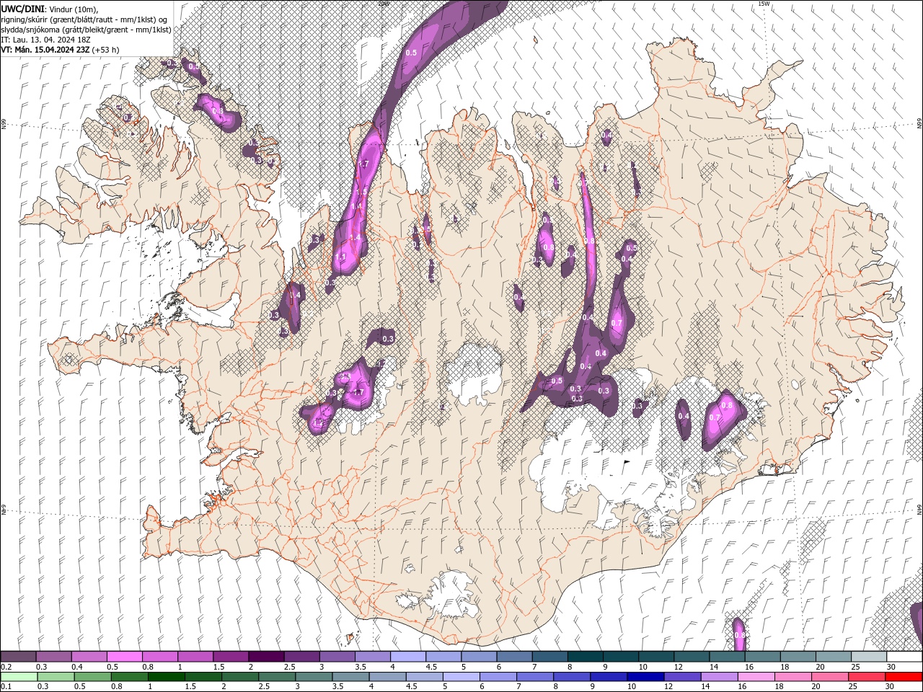
Task: Select the 'rigning/skúrir' legend description line
Action: pos(84,19)
